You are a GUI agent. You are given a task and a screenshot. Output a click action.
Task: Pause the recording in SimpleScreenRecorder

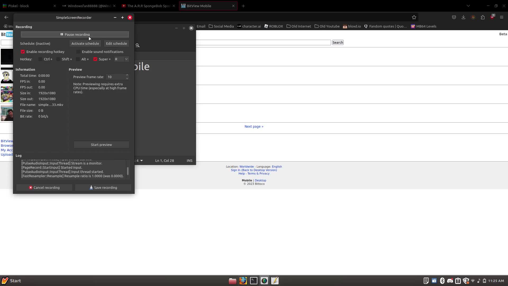pyautogui.click(x=75, y=34)
